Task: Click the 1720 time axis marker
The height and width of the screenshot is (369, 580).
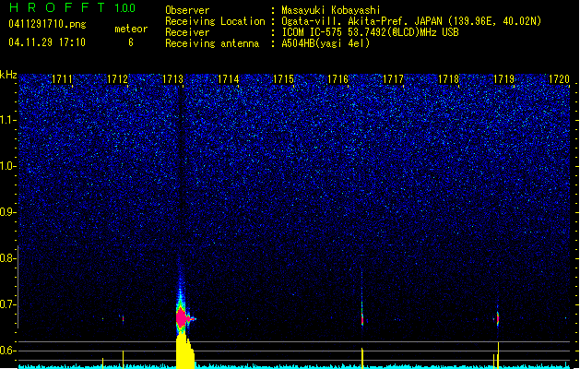Action: pos(559,79)
